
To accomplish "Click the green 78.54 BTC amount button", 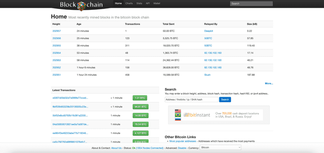I will (140, 124).
